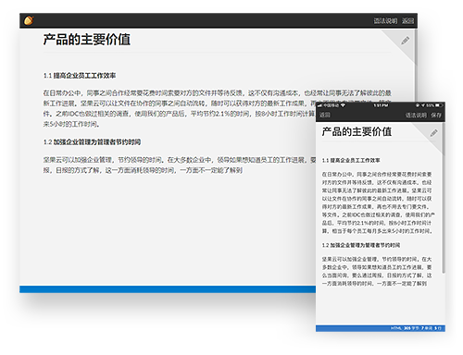The image size is (463, 355).
Task: Tap the signal strength bars on phone
Action: point(319,105)
